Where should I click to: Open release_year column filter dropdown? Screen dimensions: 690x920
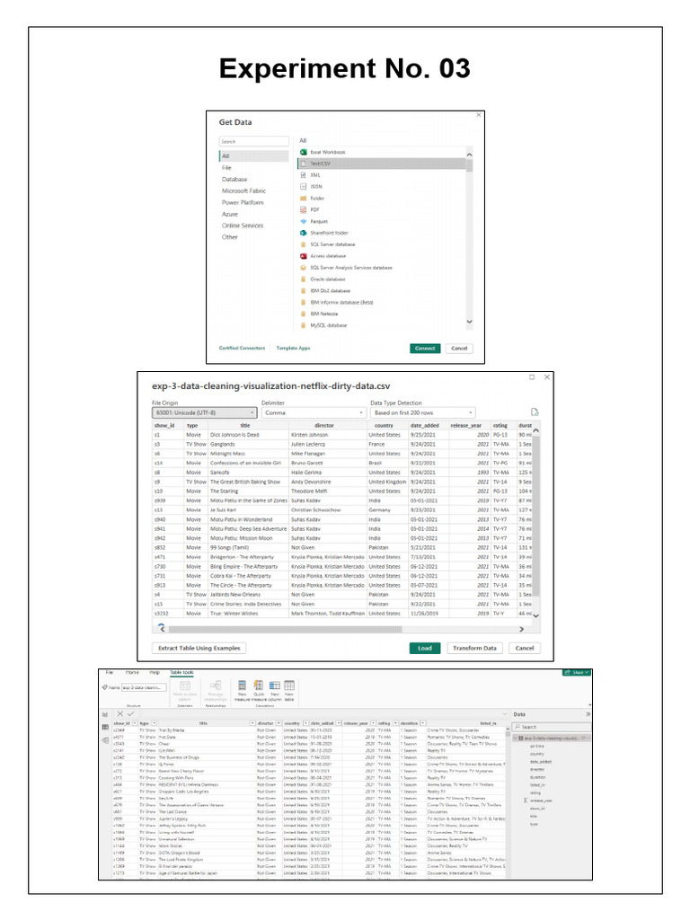[373, 723]
